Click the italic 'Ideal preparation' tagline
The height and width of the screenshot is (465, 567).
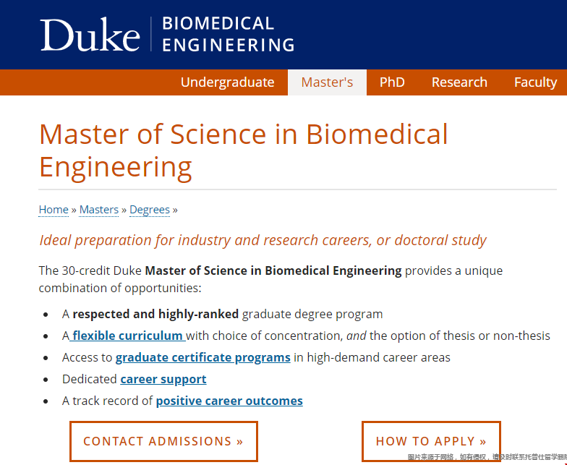(263, 240)
